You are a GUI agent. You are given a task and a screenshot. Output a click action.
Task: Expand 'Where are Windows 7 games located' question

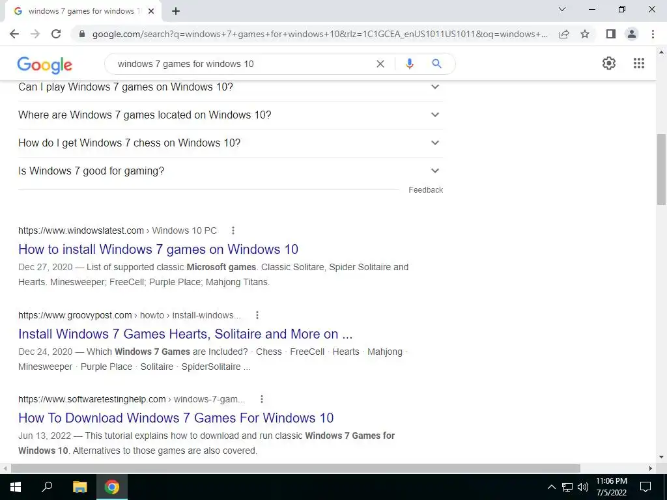click(230, 115)
